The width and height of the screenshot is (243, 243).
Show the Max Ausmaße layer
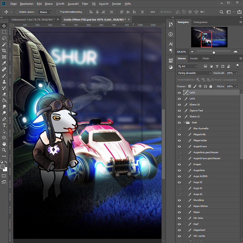pyautogui.click(x=179, y=128)
